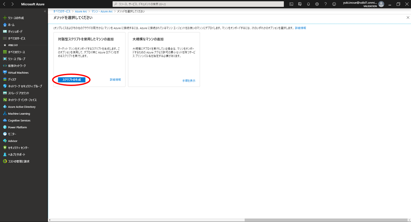The image size is (411, 222).
Task: Open ストレージ アカウント icon
Action: [5, 93]
